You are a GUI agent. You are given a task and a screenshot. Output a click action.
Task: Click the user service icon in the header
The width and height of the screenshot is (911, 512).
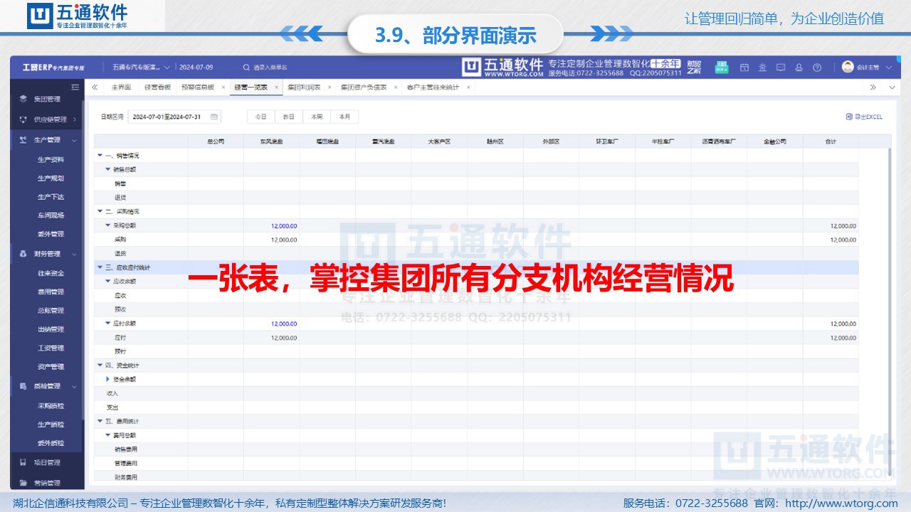click(x=799, y=67)
